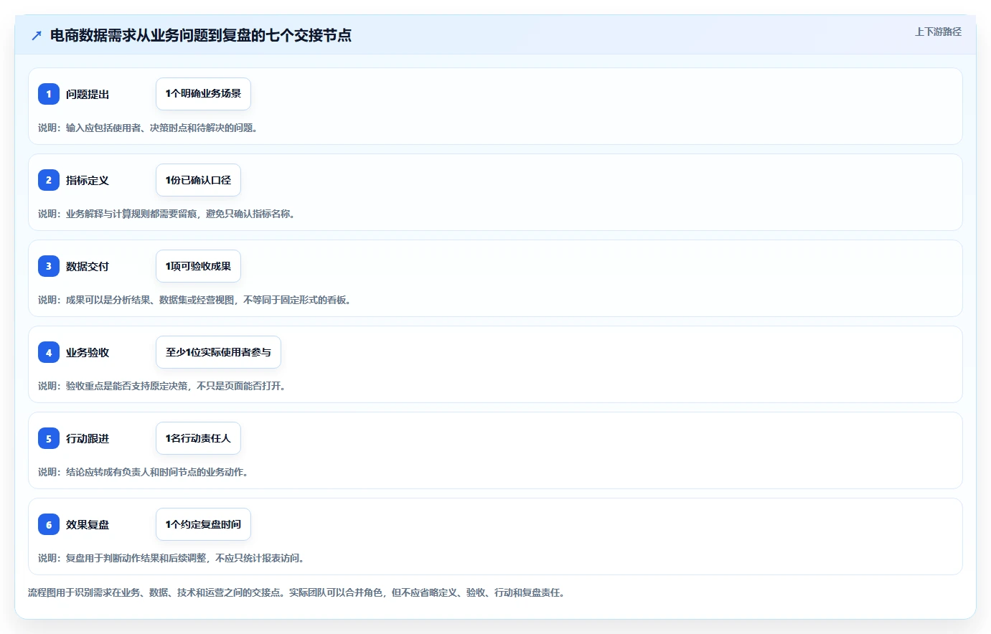Click the note 验收重点是能否支持原定决策
Viewport: 991px width, 634px height.
tap(162, 386)
